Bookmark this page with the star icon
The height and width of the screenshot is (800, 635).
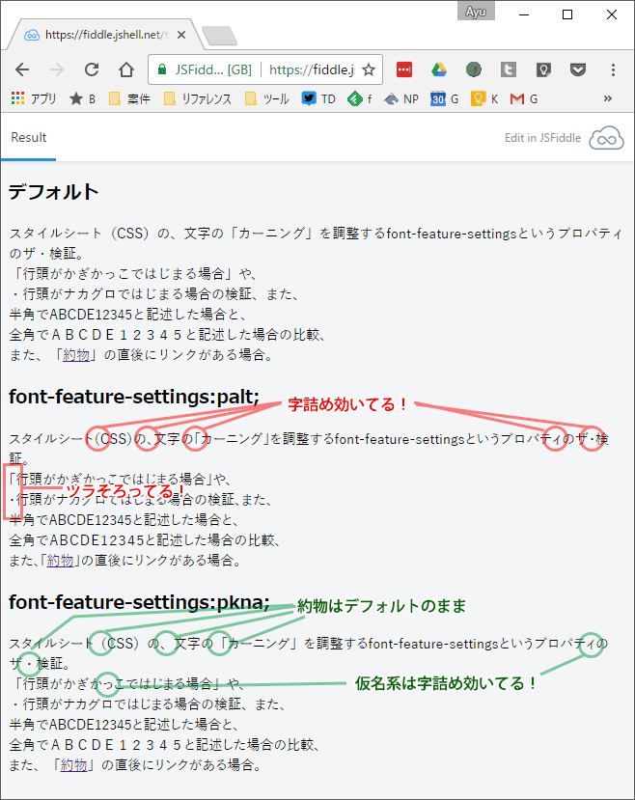(368, 69)
